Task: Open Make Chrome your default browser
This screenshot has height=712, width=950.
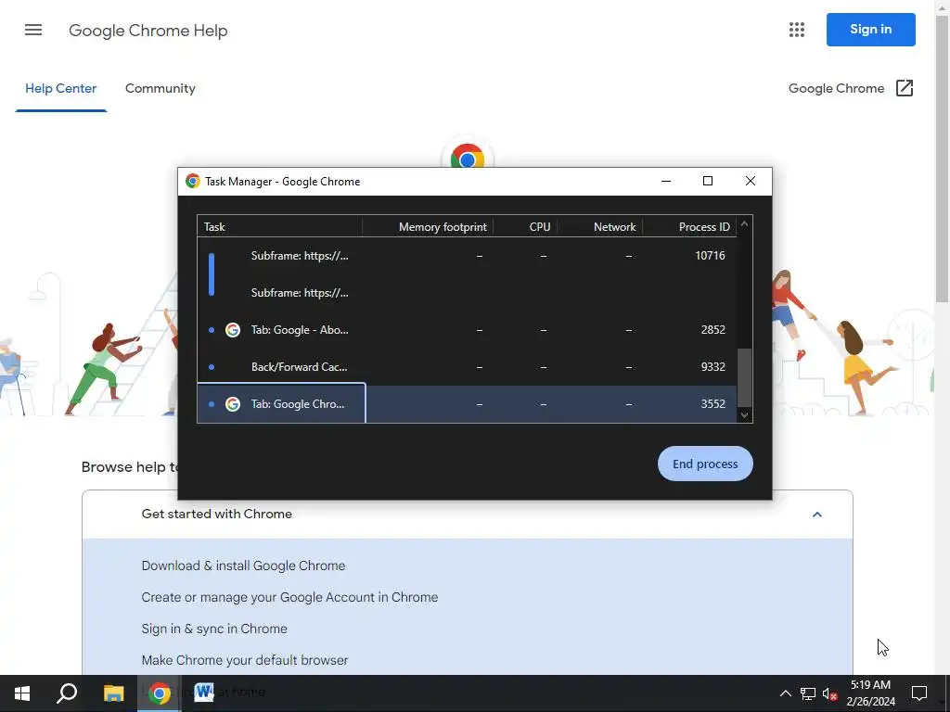Action: coord(245,660)
